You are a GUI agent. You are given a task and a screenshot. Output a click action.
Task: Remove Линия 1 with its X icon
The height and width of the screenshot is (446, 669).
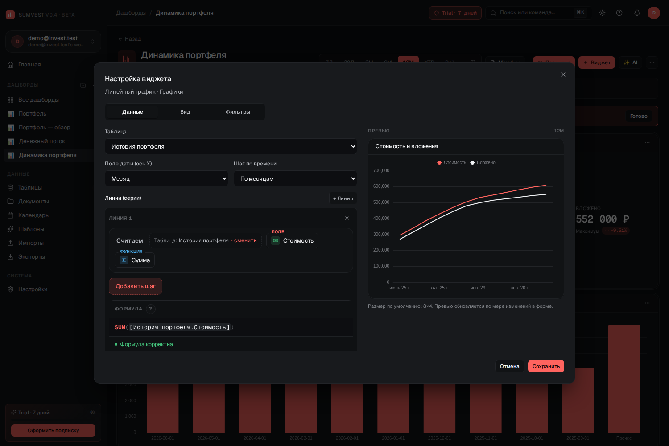(x=347, y=218)
